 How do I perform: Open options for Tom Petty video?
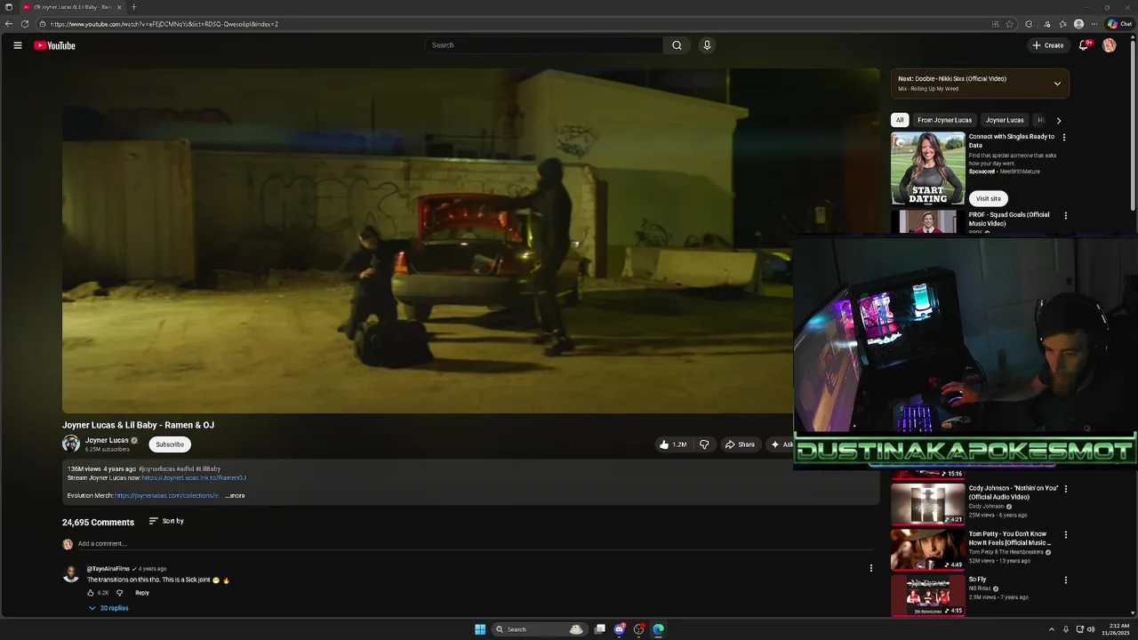pos(1065,535)
